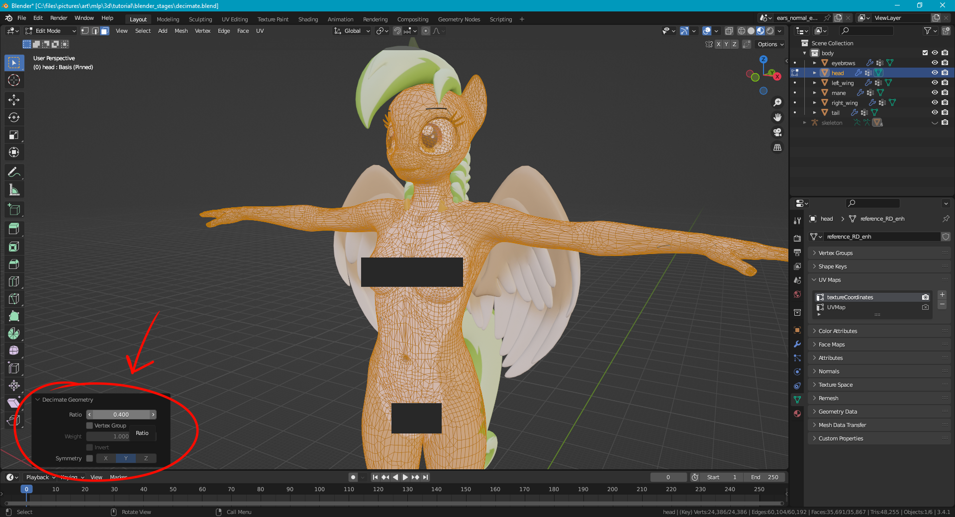This screenshot has height=517, width=955.
Task: Select the Inset Faces tool
Action: 14,247
